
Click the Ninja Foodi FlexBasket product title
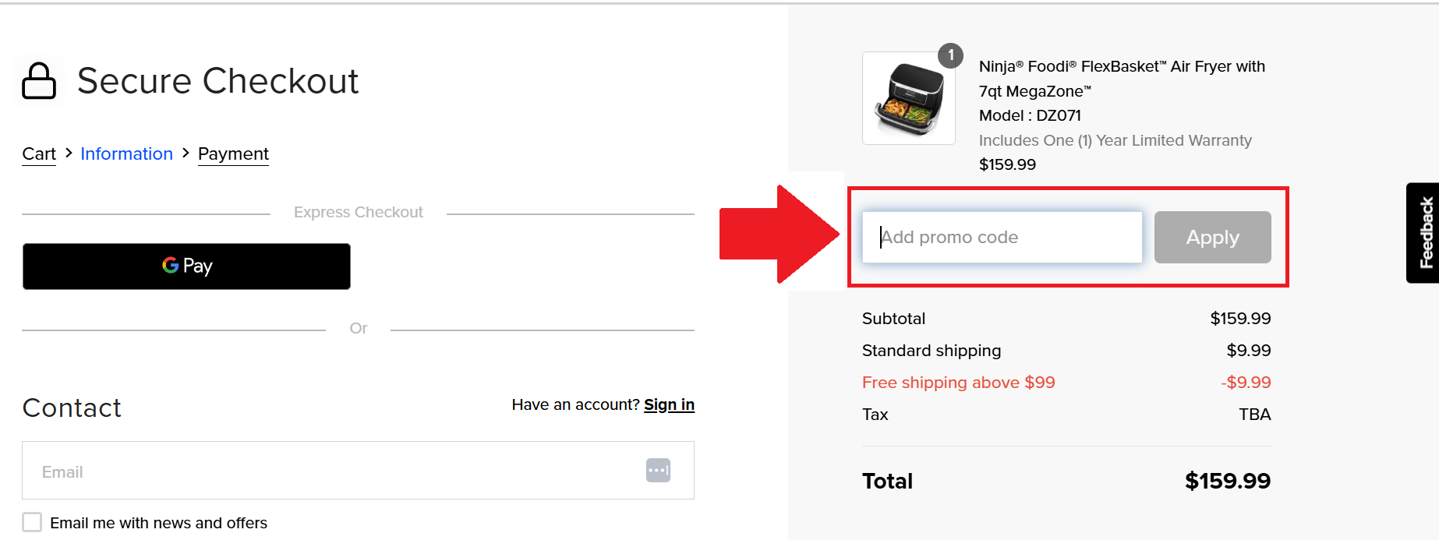(x=1122, y=79)
